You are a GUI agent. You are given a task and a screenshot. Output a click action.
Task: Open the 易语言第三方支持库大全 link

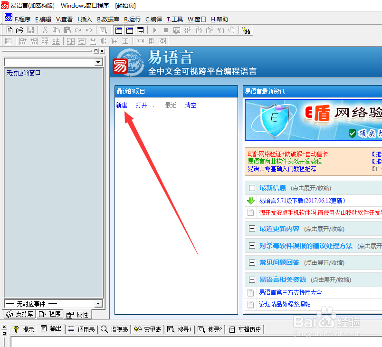[290, 292]
